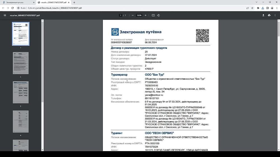
Task: Click trip type Экскурсионная
Action: coord(153,62)
